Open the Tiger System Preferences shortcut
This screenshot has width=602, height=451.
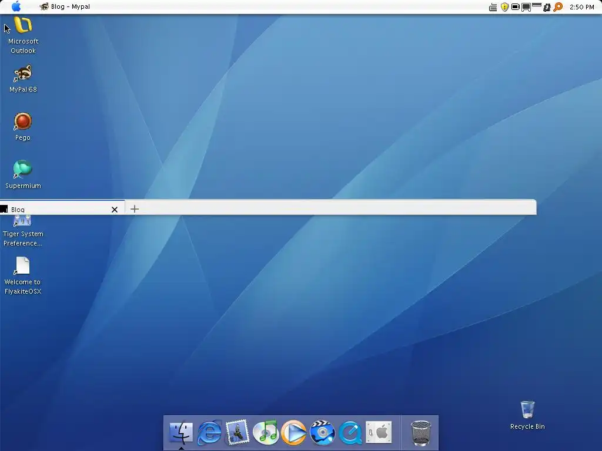(23, 231)
